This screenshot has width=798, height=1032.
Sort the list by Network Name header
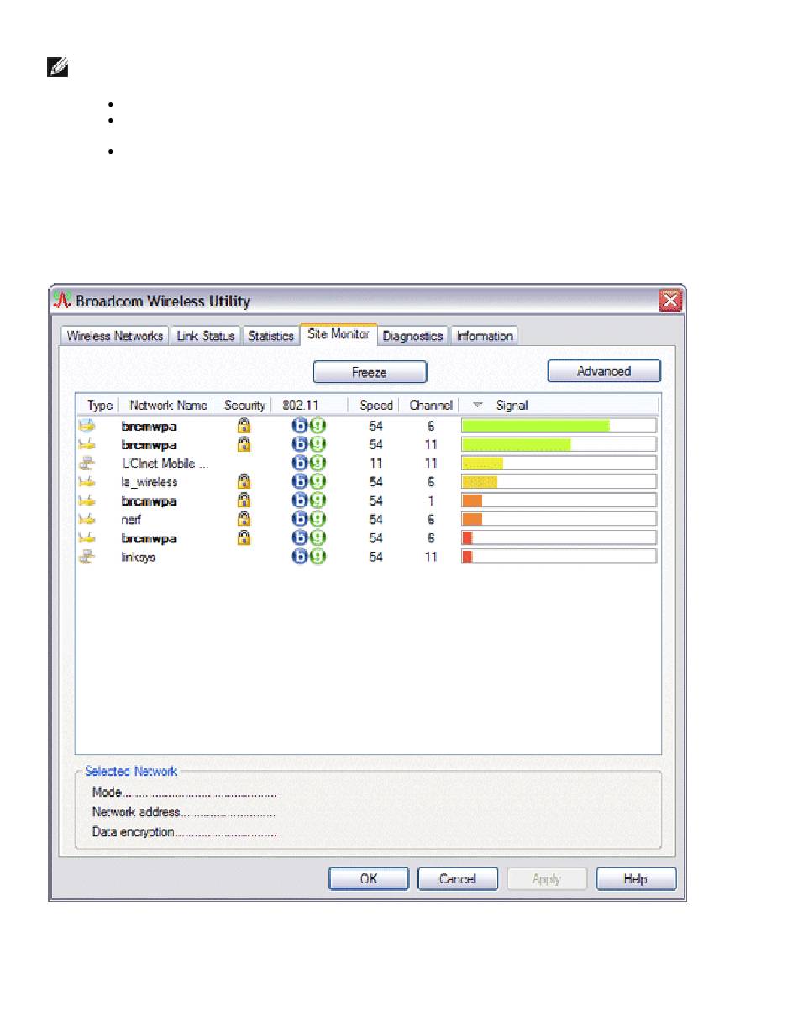point(168,406)
